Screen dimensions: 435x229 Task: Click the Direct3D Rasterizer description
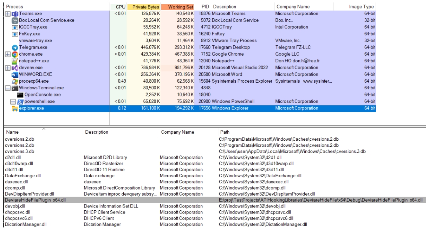click(103, 164)
